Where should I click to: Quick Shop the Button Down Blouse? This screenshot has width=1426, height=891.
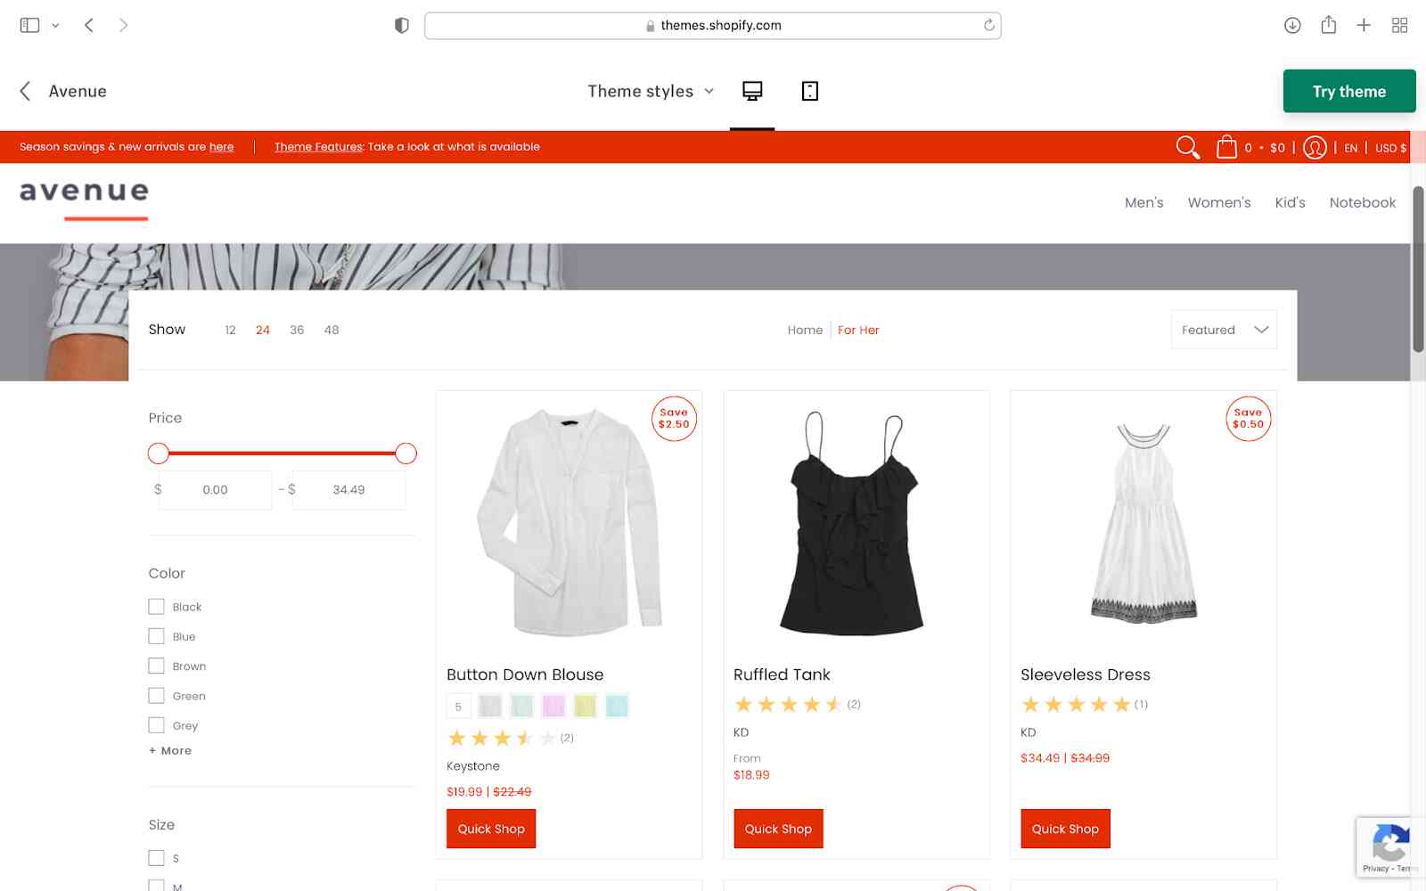click(491, 829)
